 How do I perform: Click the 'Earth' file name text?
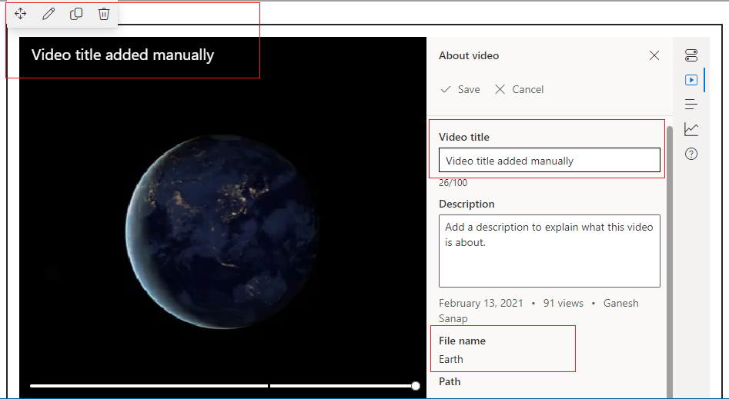click(451, 359)
